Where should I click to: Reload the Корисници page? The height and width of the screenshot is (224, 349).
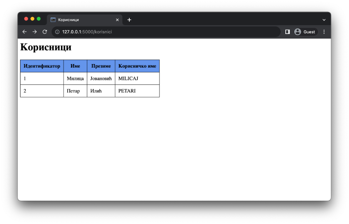tap(45, 32)
